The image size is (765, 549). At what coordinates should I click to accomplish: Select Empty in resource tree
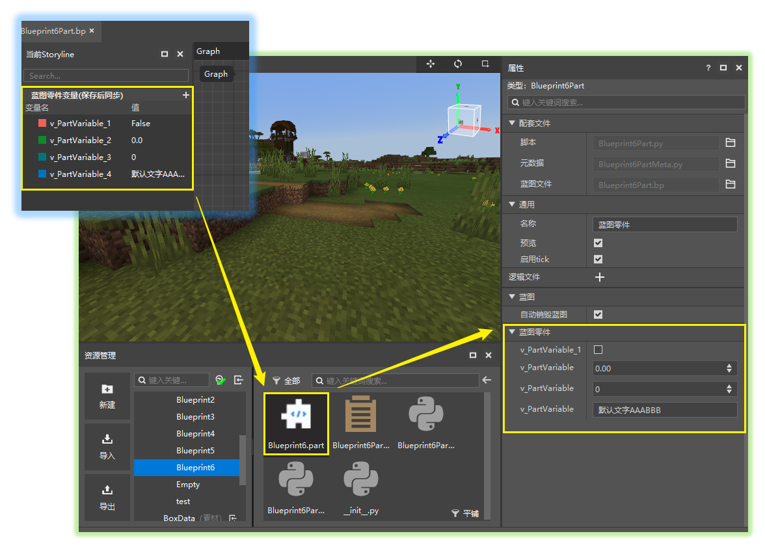point(188,485)
